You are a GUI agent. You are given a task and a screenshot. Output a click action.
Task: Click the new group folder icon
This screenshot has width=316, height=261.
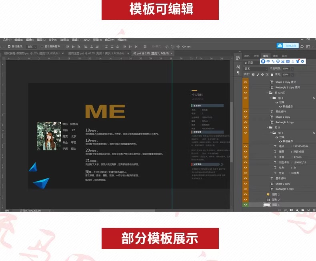coord(303,210)
